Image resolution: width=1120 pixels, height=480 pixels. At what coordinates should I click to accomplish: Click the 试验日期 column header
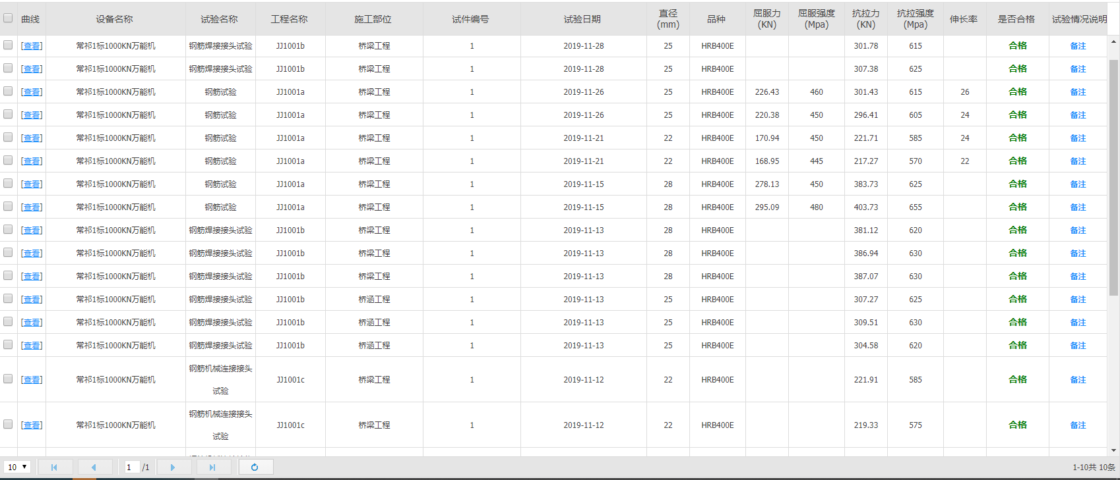tap(582, 19)
